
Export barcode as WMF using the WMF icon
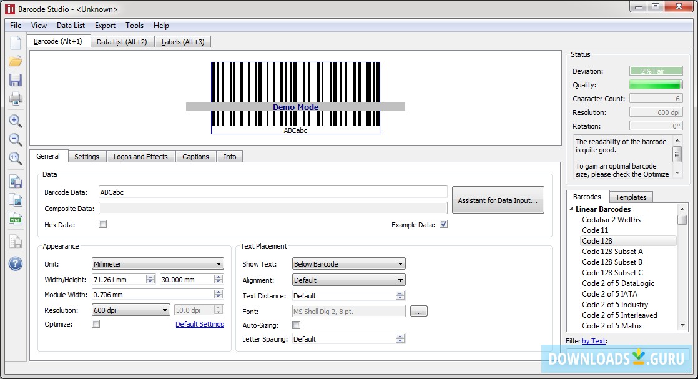(x=16, y=219)
